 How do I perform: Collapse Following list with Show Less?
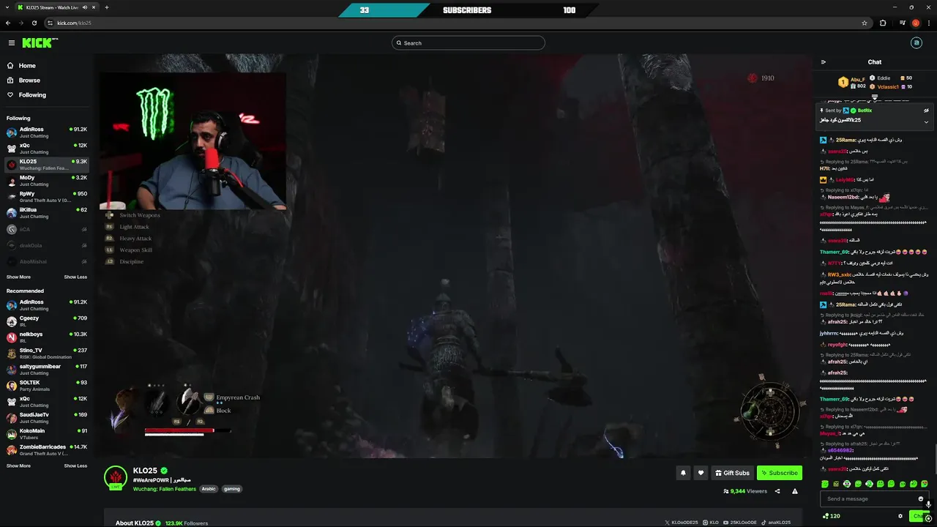[75, 277]
